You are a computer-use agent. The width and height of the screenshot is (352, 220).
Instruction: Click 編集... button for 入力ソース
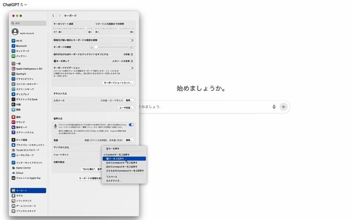pos(129,100)
